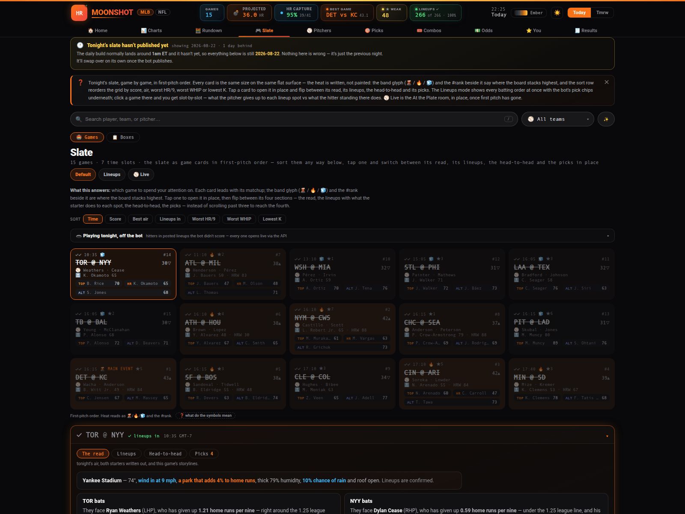Dismiss the slate help banner

tap(607, 82)
